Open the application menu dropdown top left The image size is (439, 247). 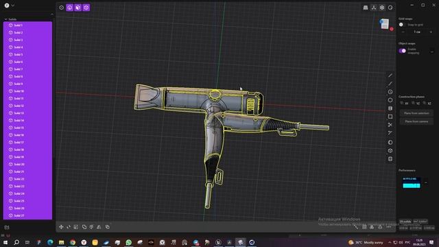[10, 5]
